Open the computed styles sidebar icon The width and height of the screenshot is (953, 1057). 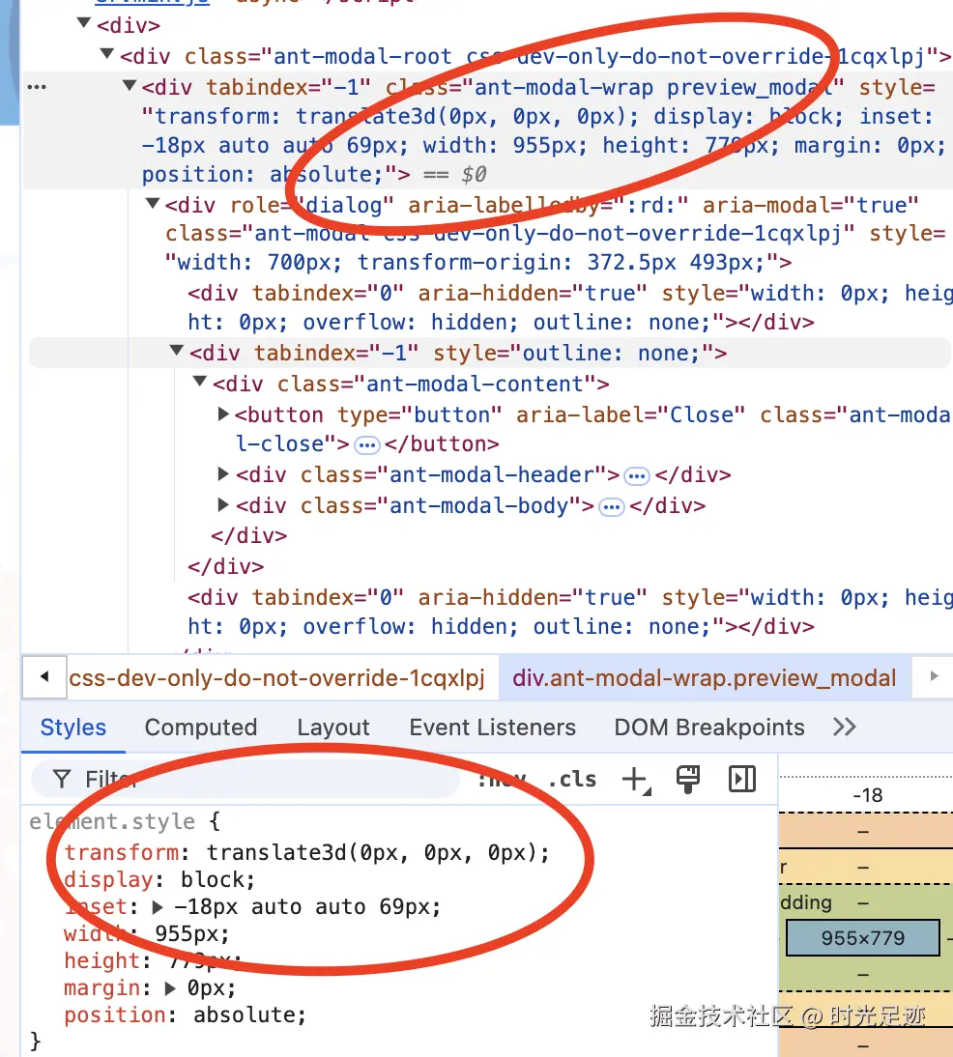(x=742, y=779)
